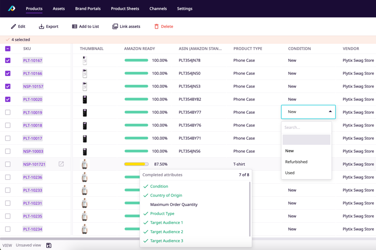Screen dimensions: 376x250
Task: Check the PLT-10018 row checkbox
Action: coord(8,125)
